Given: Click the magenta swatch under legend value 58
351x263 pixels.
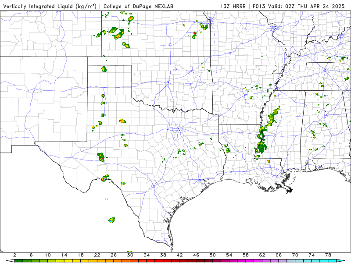Looking at the screenshot, I should (250, 261).
